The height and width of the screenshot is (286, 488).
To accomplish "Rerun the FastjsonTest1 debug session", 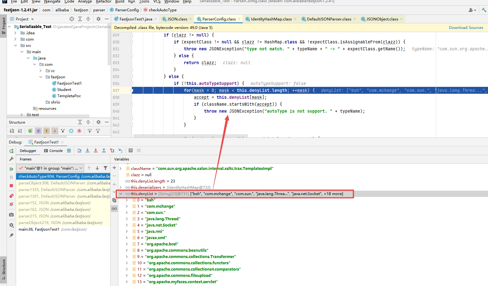I will point(11,151).
